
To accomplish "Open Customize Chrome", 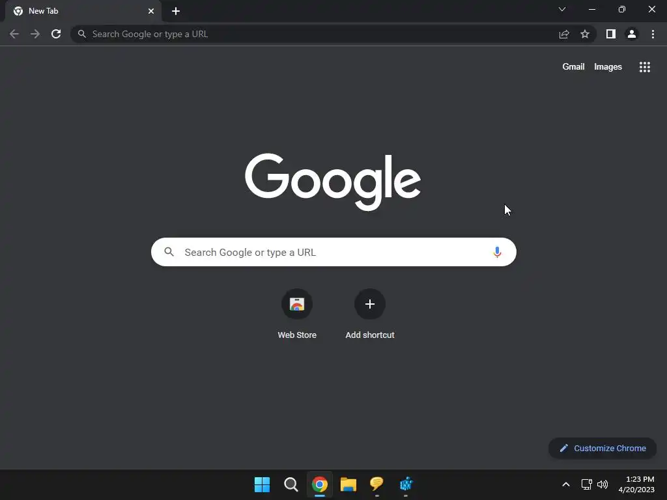I will pos(603,448).
